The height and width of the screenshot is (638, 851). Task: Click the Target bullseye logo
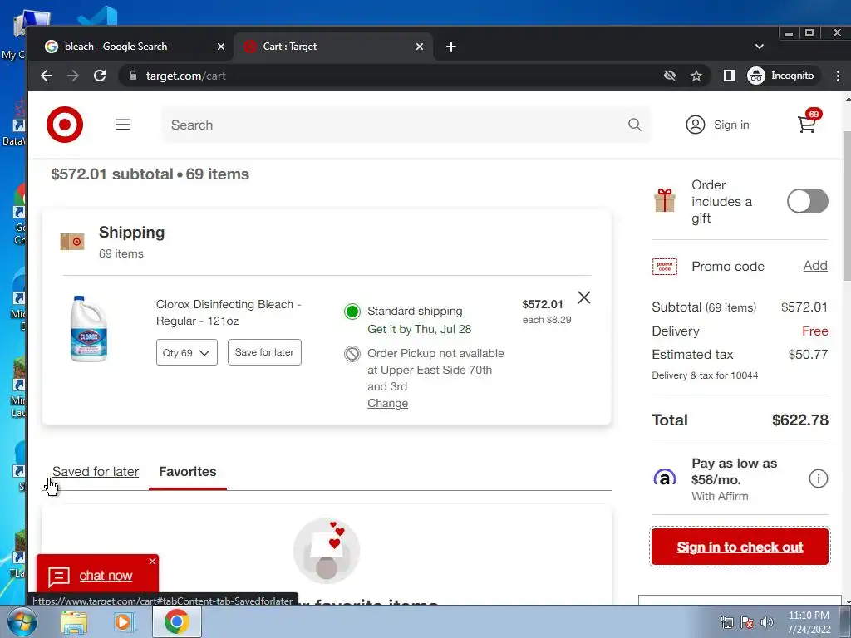click(x=65, y=125)
